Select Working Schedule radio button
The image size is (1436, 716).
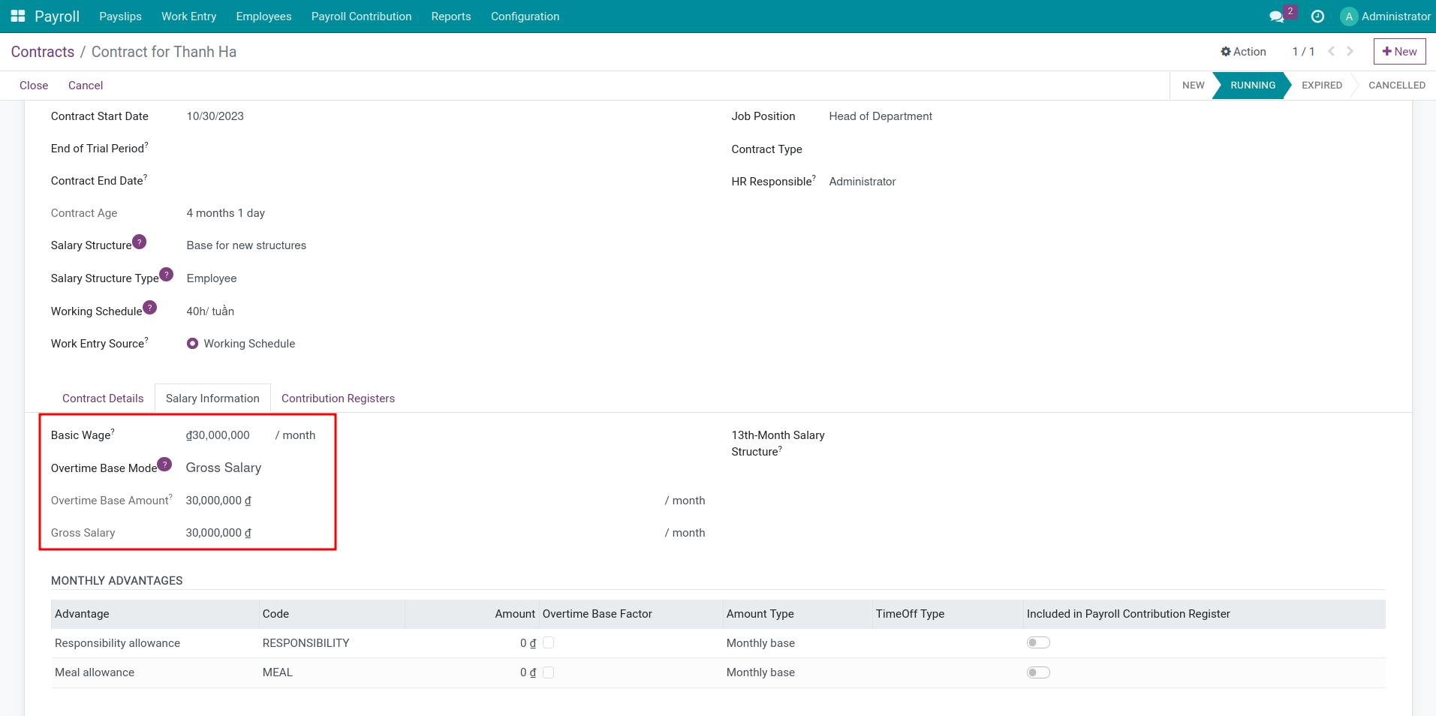[192, 344]
